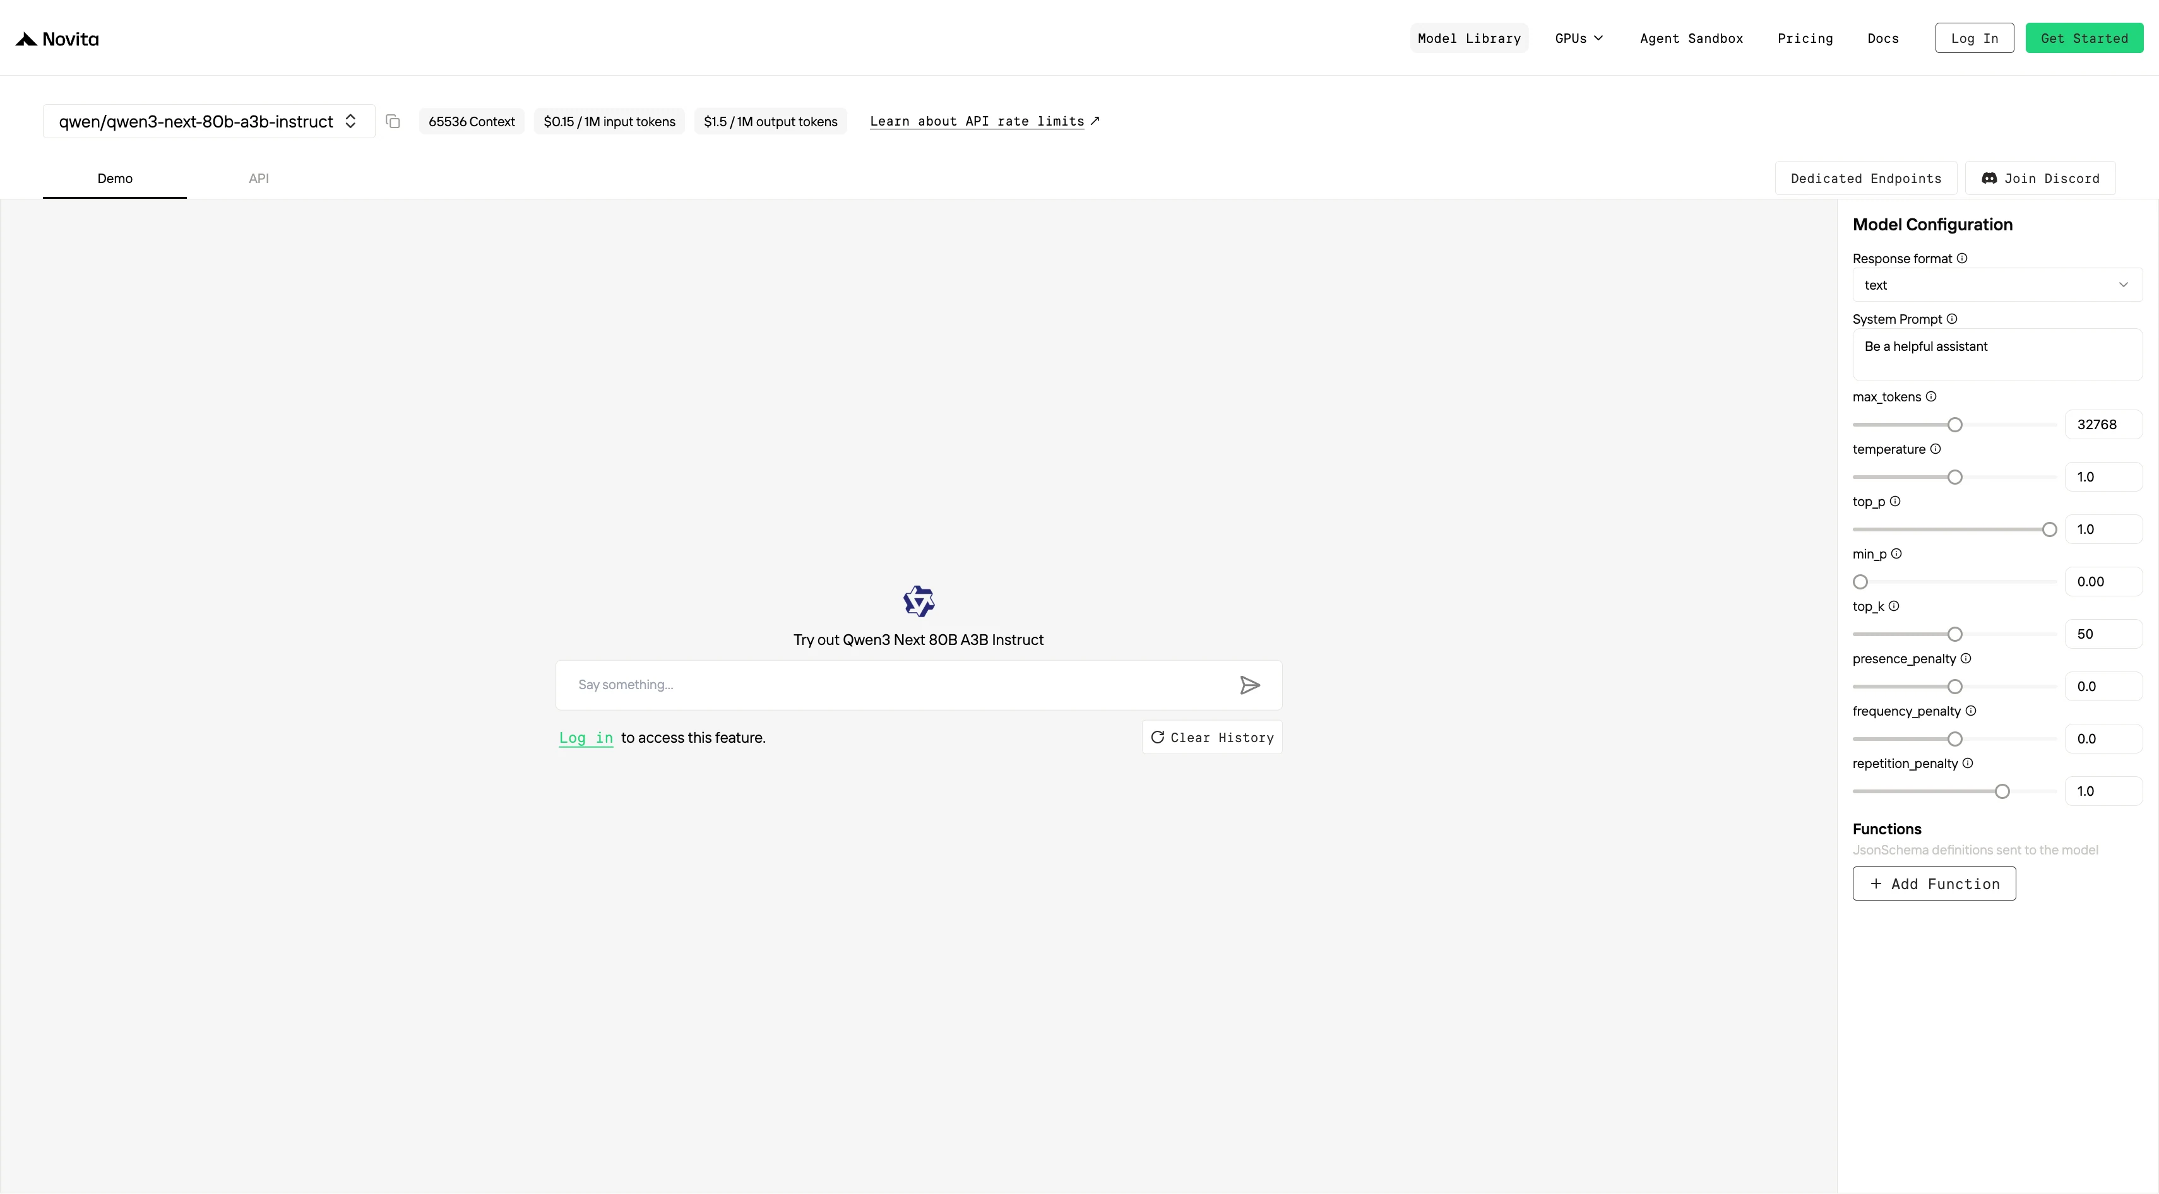The height and width of the screenshot is (1194, 2159).
Task: Adjust the min_p slider handle
Action: pos(1860,581)
